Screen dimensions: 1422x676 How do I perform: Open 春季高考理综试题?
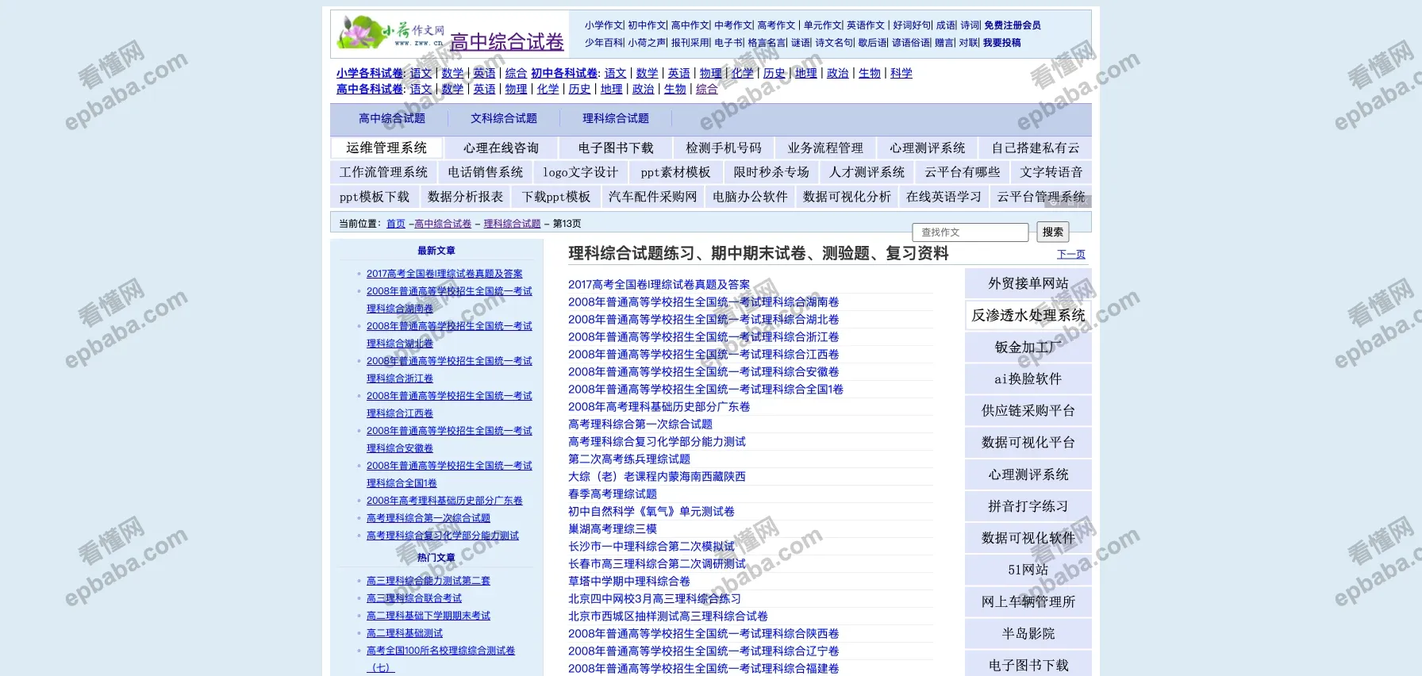[x=613, y=494]
